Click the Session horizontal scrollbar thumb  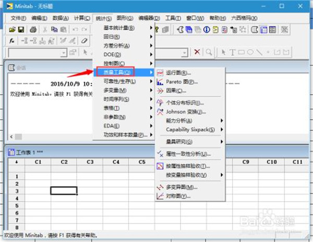(18, 137)
